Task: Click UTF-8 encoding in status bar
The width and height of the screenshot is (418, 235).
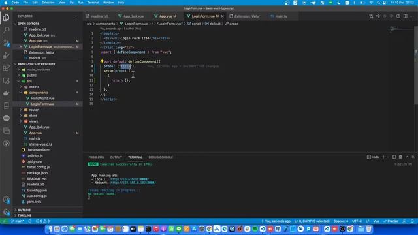Action: pyautogui.click(x=357, y=221)
